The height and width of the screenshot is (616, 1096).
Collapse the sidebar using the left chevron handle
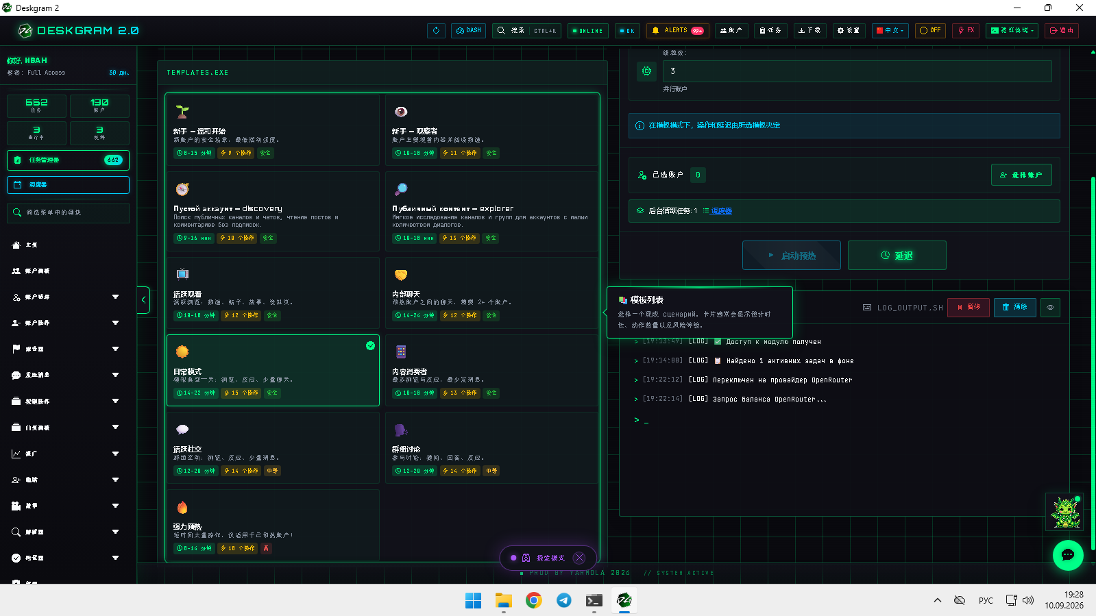(143, 299)
